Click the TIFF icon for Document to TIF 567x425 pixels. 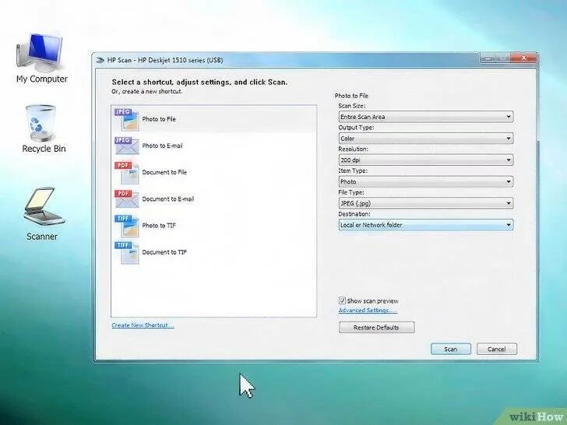click(126, 253)
